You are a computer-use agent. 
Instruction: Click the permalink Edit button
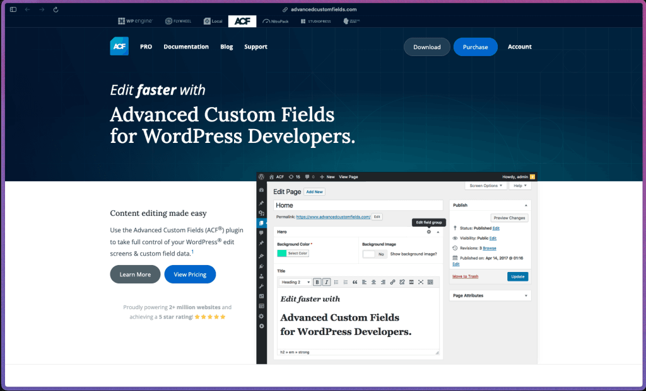377,217
